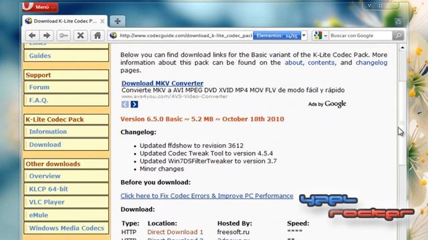428x240 pixels.
Task: Open the Windows Media Codecs sidebar link
Action: coord(67,228)
